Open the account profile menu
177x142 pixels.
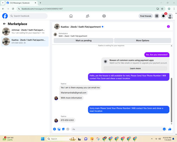click(170, 16)
